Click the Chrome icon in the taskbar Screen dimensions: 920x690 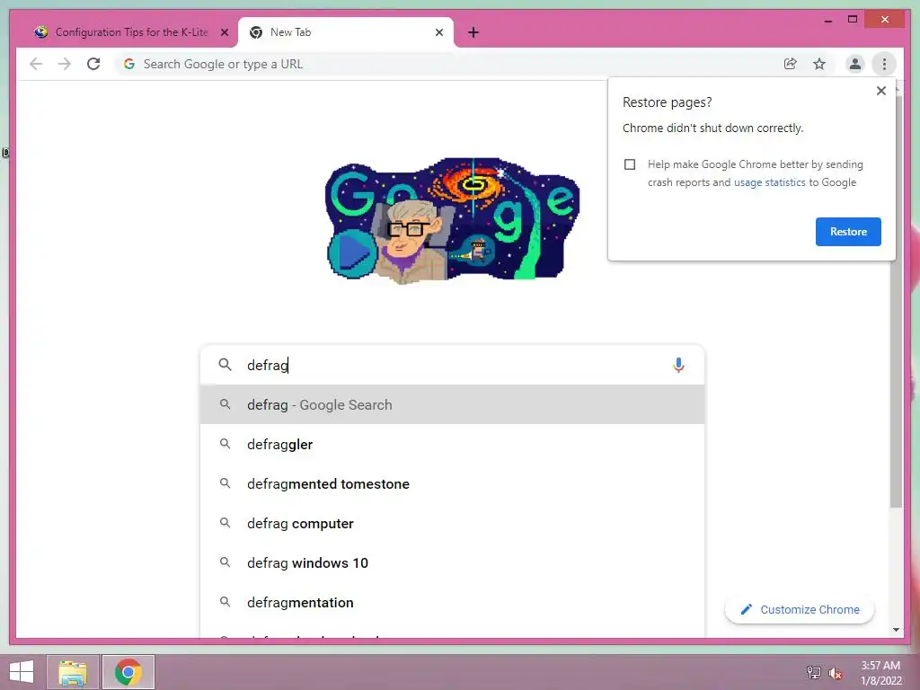pyautogui.click(x=128, y=672)
